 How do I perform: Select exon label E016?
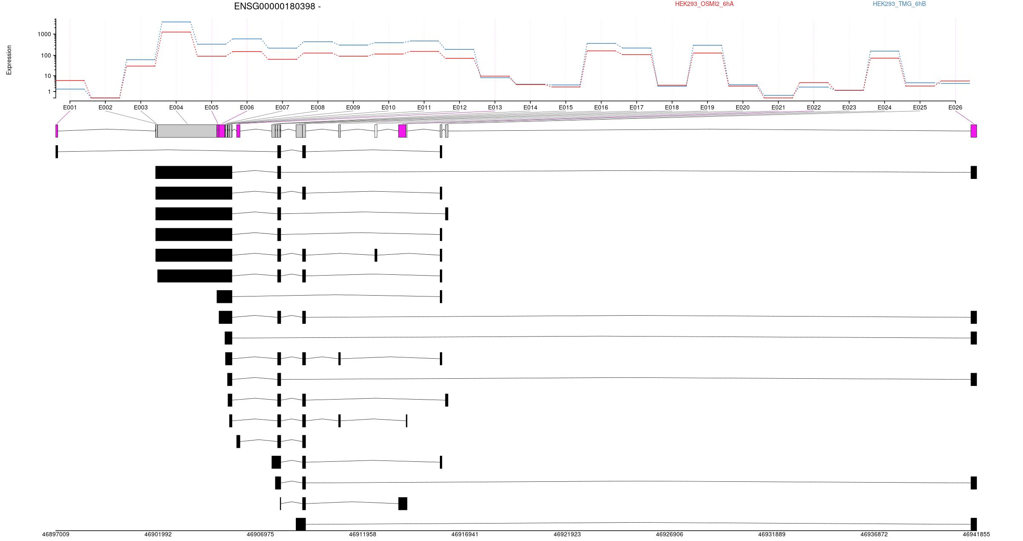tap(601, 108)
